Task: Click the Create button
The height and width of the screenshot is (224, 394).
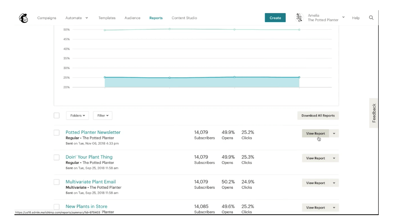Action: point(275,18)
